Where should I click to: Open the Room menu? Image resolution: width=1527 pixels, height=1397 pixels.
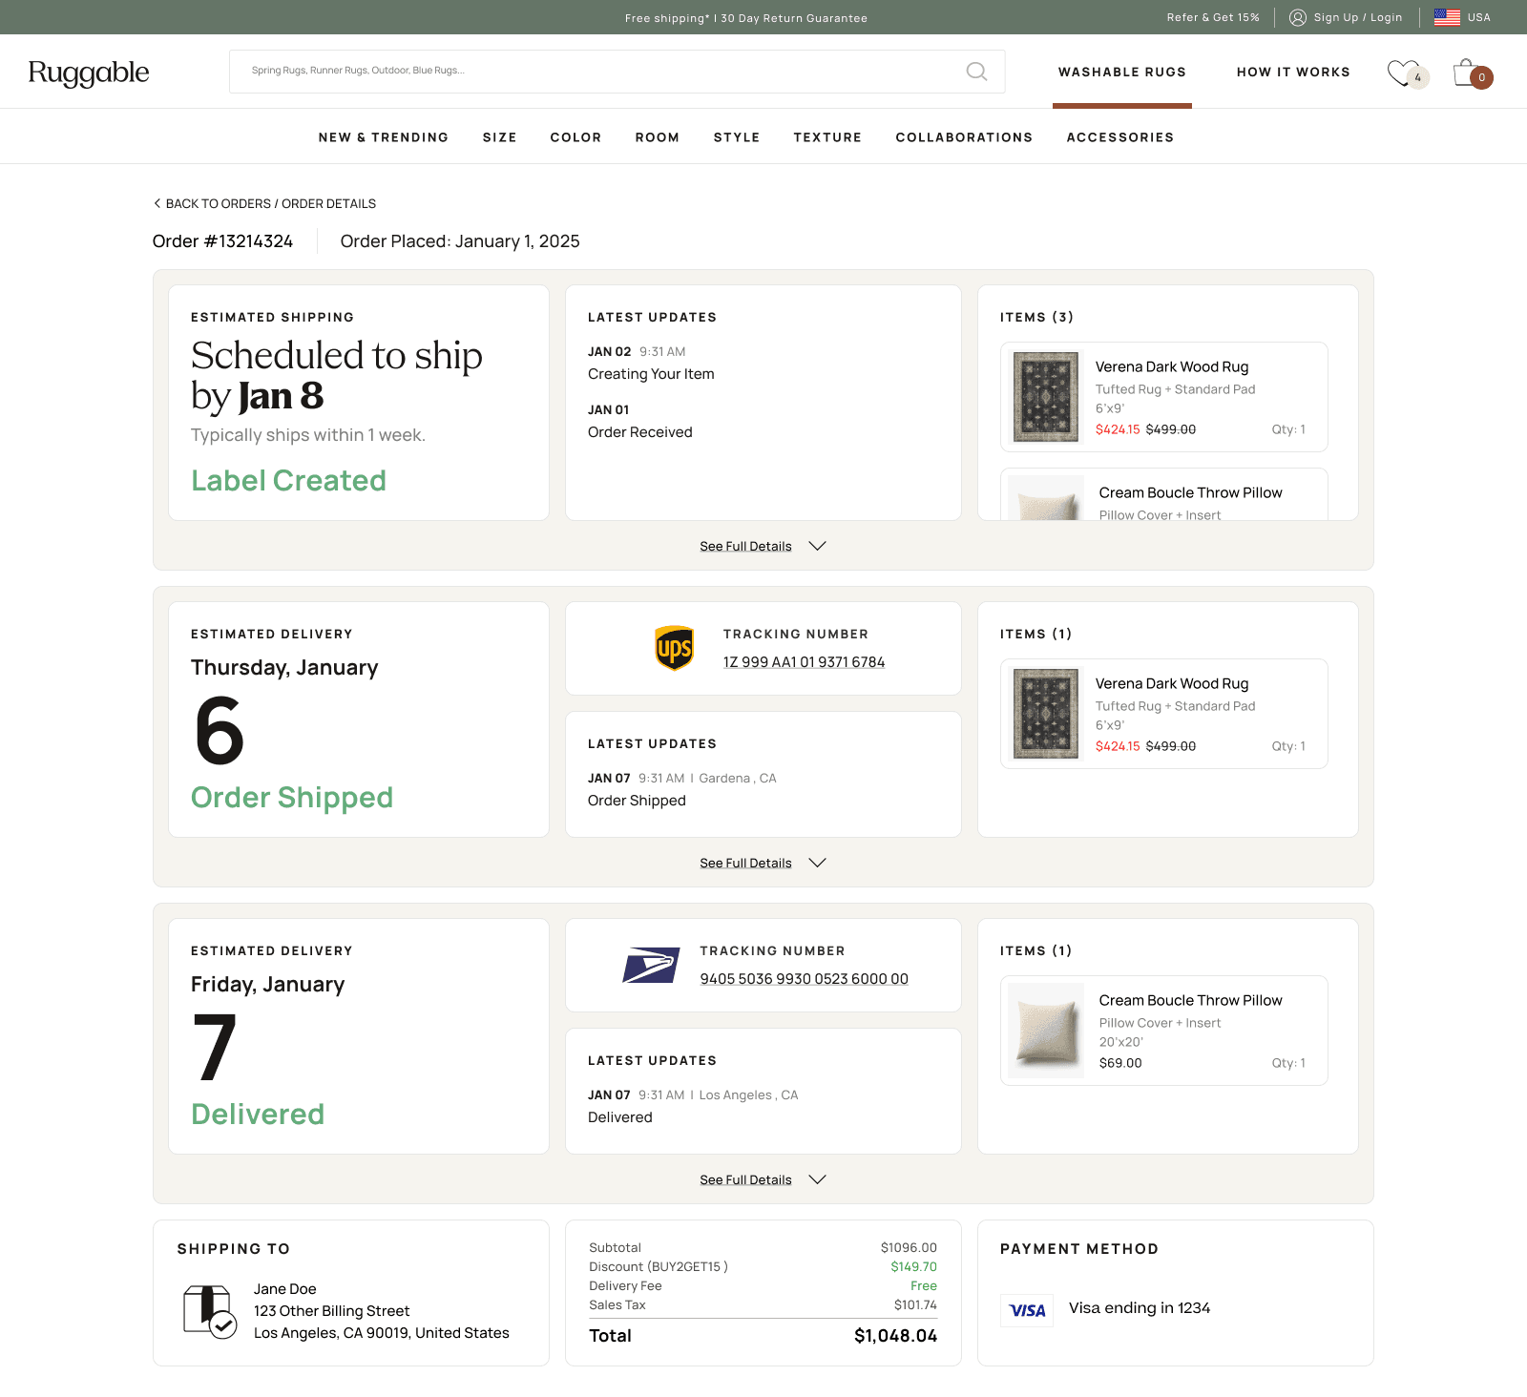pyautogui.click(x=658, y=137)
